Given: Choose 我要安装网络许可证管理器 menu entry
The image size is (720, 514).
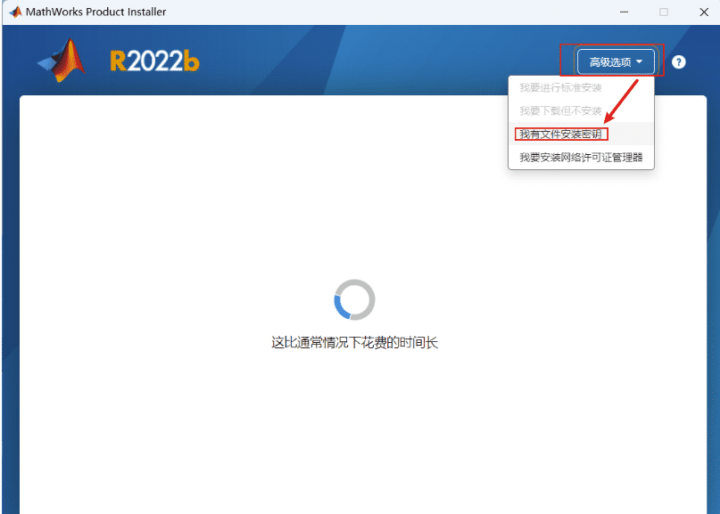Looking at the screenshot, I should coord(581,158).
